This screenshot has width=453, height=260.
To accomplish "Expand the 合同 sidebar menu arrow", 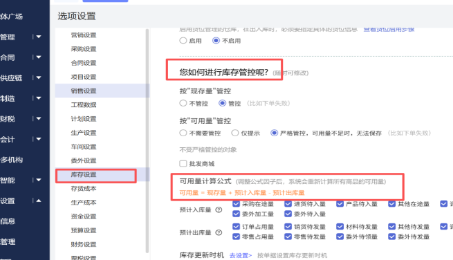I will coord(39,57).
